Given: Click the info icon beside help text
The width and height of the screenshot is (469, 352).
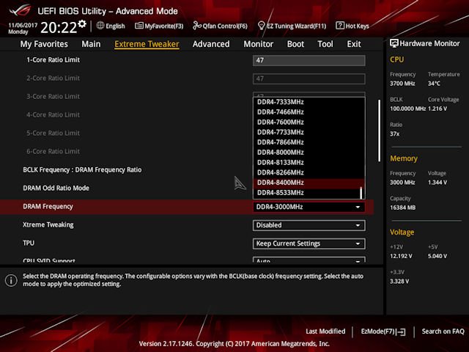Looking at the screenshot, I should pos(11,280).
